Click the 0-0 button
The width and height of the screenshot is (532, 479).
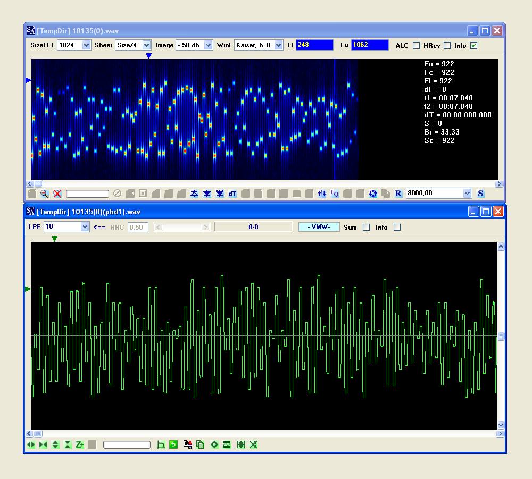[253, 227]
